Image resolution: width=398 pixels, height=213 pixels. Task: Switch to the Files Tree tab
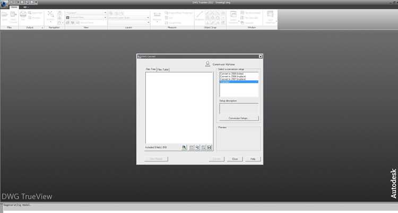(151, 69)
